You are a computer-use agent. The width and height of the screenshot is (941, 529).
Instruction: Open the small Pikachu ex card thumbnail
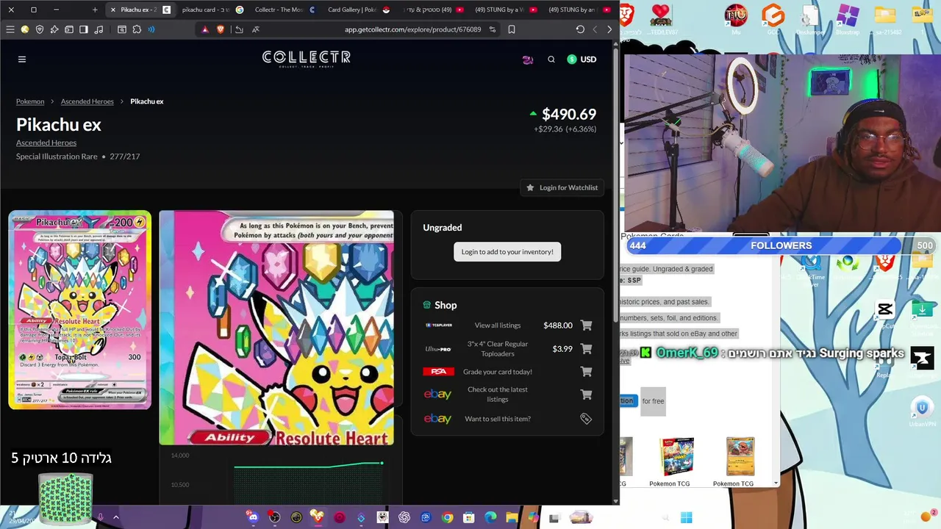click(x=79, y=309)
